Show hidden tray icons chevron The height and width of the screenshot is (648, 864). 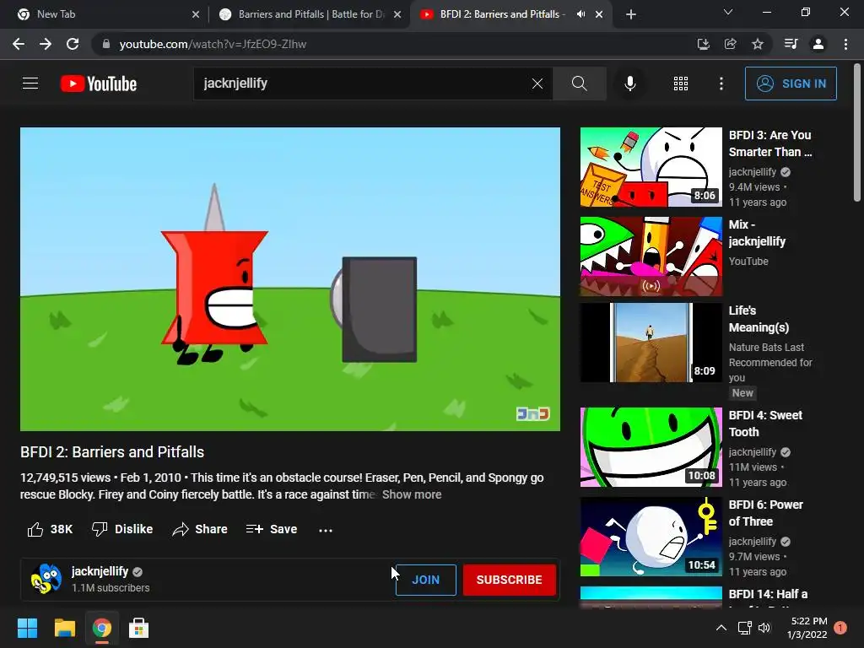click(721, 628)
